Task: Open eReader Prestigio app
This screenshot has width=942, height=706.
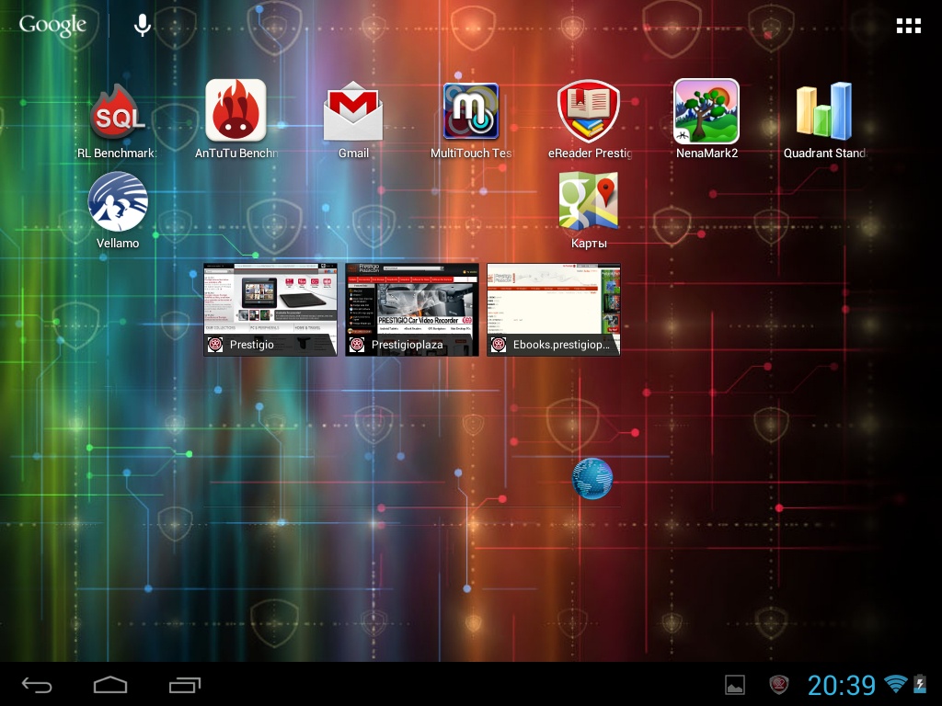Action: [x=589, y=112]
